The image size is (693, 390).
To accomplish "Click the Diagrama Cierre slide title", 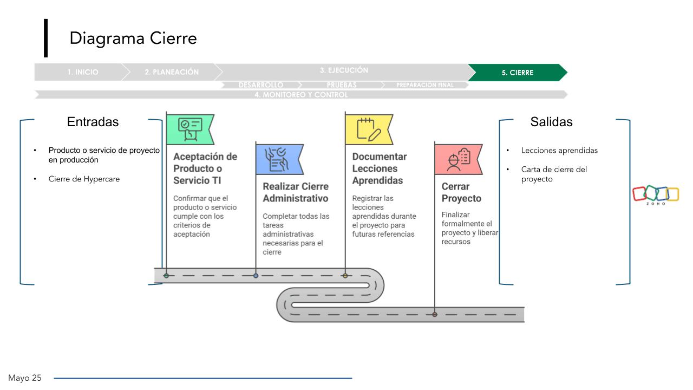I will click(x=133, y=38).
